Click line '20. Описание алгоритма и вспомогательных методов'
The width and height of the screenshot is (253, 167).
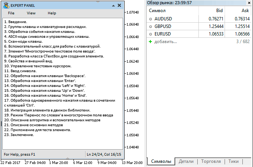(x=52, y=120)
